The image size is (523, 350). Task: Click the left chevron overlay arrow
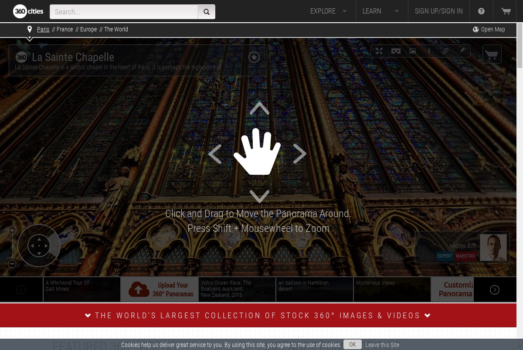tap(215, 154)
